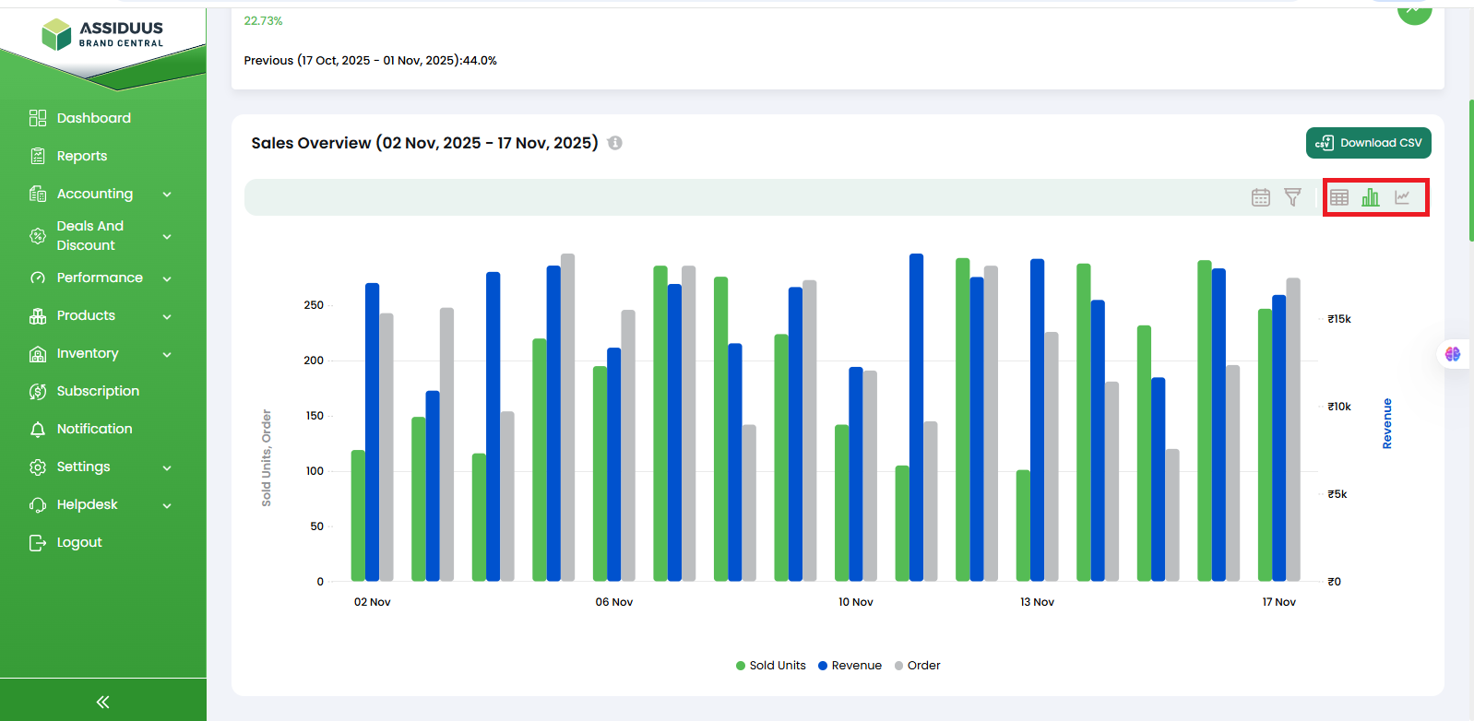
Task: Expand the Accounting submenu
Action: click(167, 195)
